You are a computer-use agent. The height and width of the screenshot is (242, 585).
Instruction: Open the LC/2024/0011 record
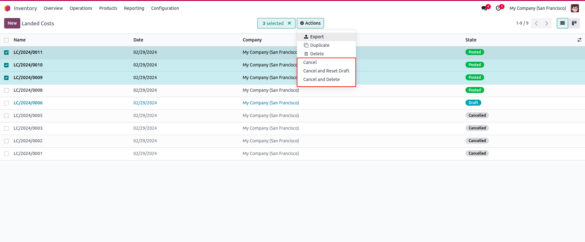coord(28,52)
